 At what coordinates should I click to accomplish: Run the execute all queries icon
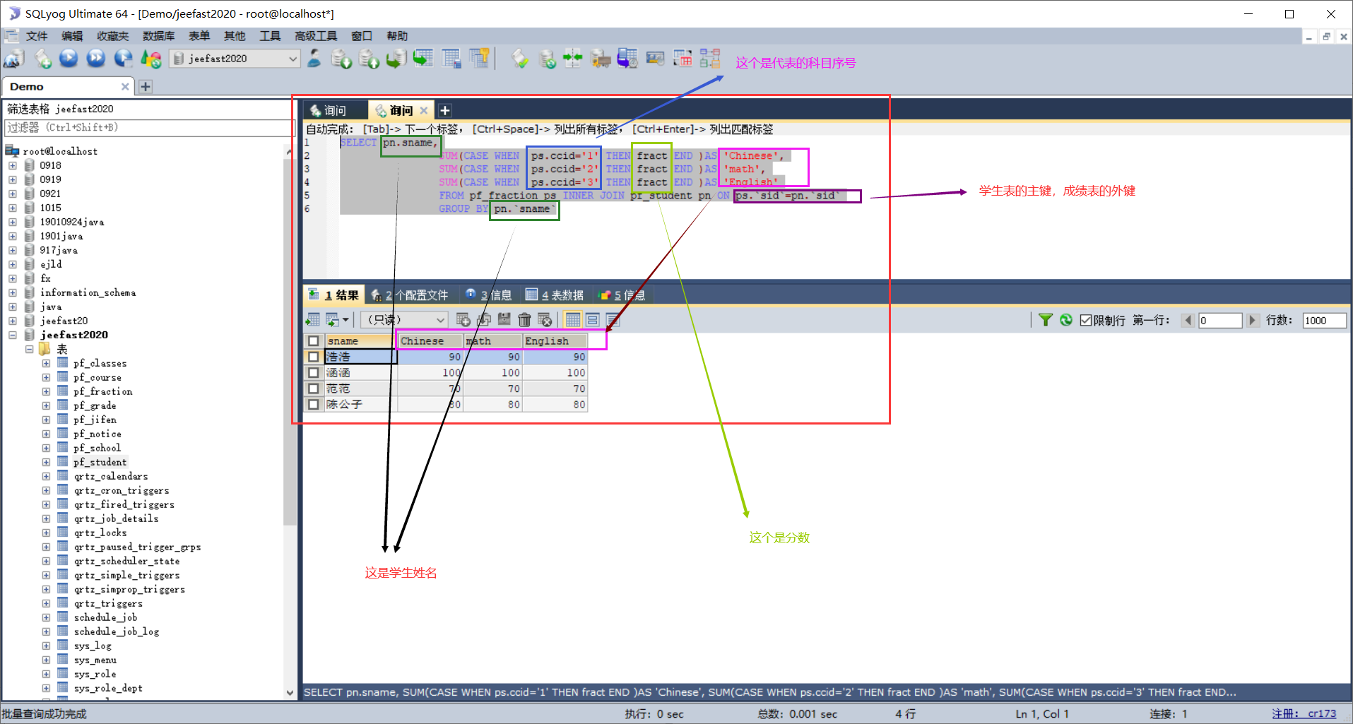(96, 59)
